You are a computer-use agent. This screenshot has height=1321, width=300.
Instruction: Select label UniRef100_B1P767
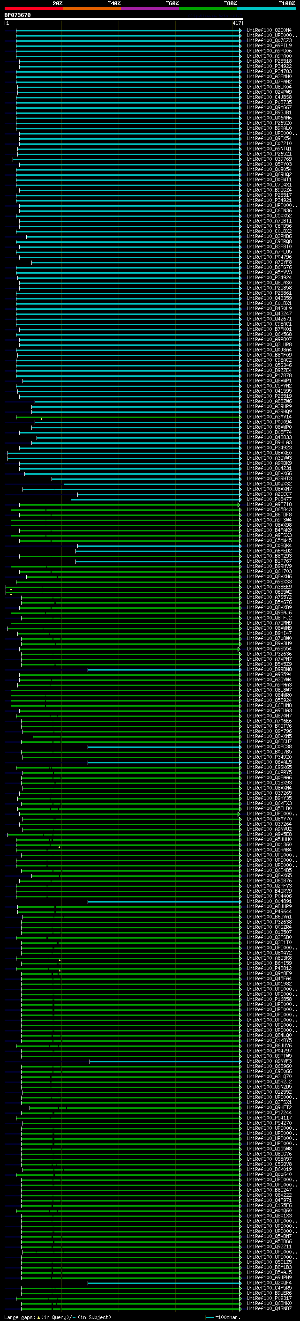pos(269,561)
